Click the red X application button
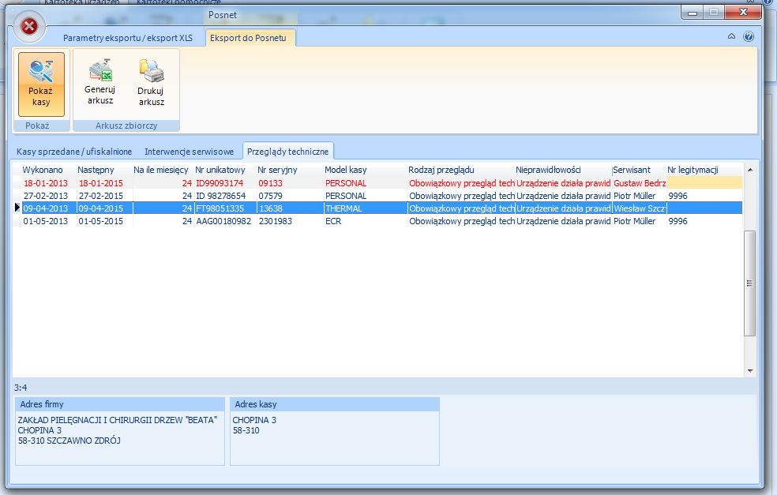Screen dimensions: 777x495 point(29,26)
